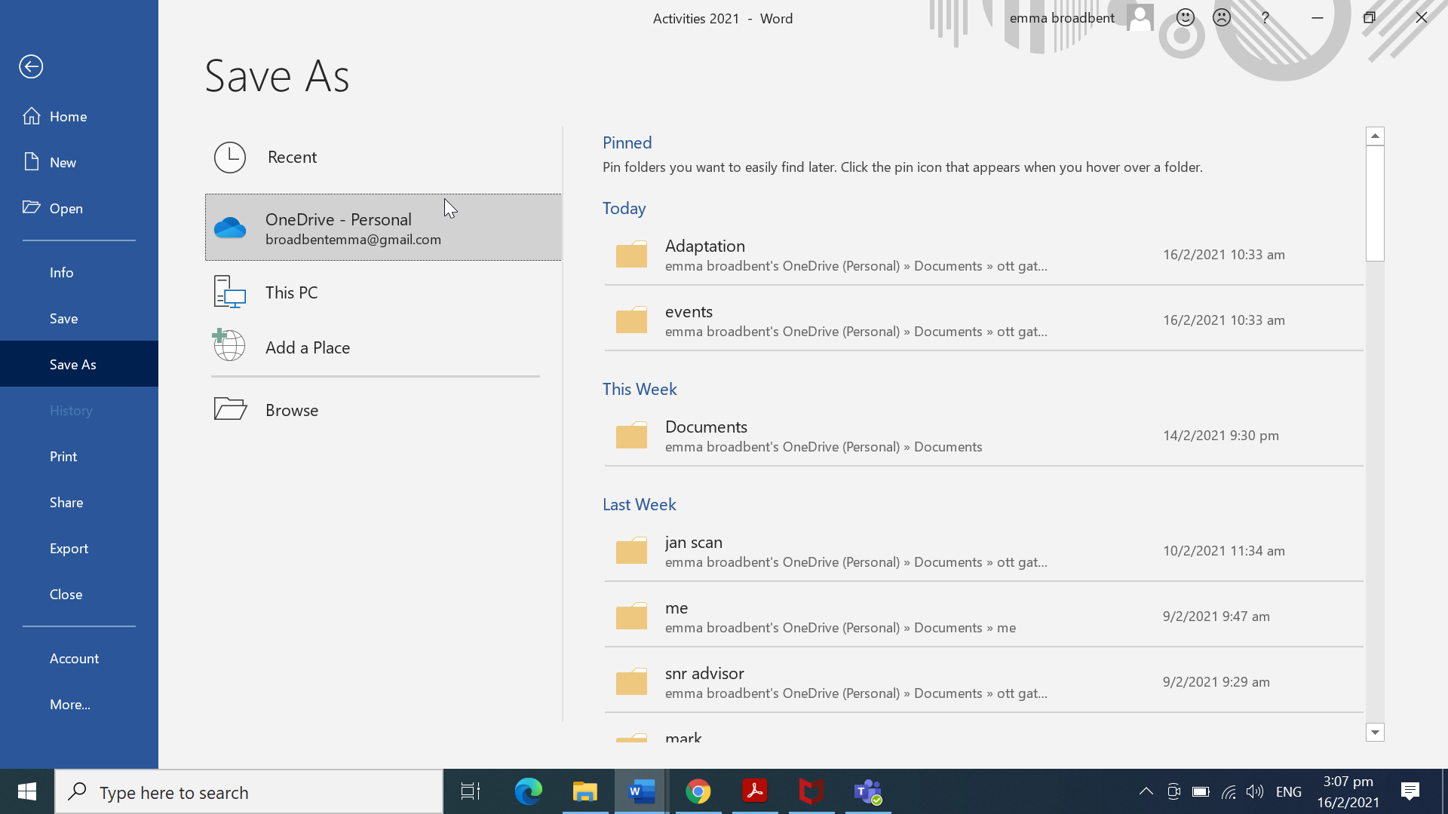Click the Adaptation folder icon
1448x814 pixels.
pyautogui.click(x=631, y=255)
